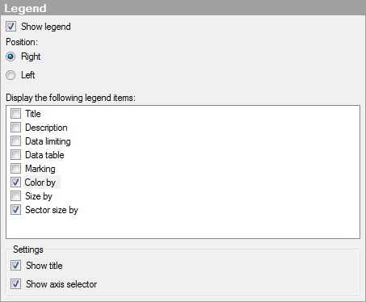Select the Right position radio button
The height and width of the screenshot is (302, 366).
(11, 57)
